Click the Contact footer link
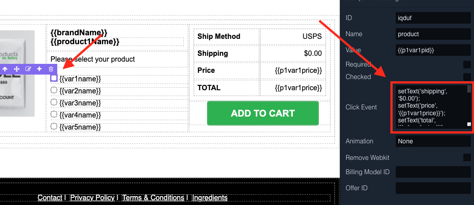Image resolution: width=474 pixels, height=205 pixels. tap(50, 197)
